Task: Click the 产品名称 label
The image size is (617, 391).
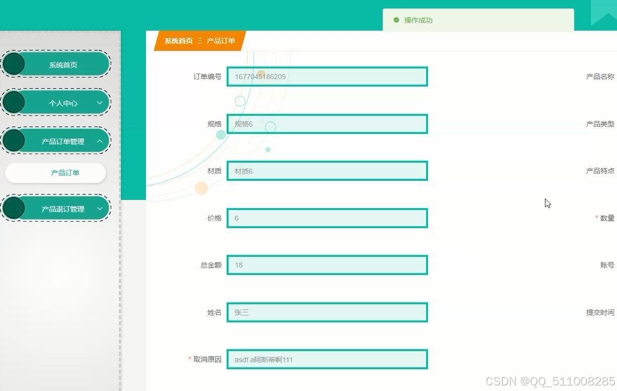Action: (x=600, y=77)
